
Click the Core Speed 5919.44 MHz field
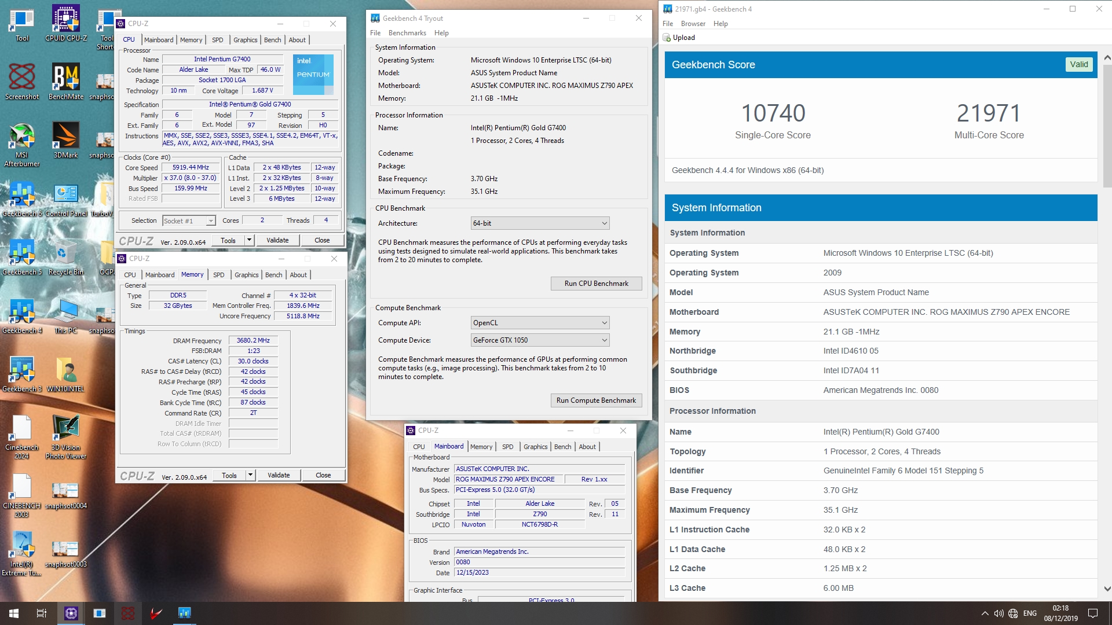pyautogui.click(x=191, y=167)
